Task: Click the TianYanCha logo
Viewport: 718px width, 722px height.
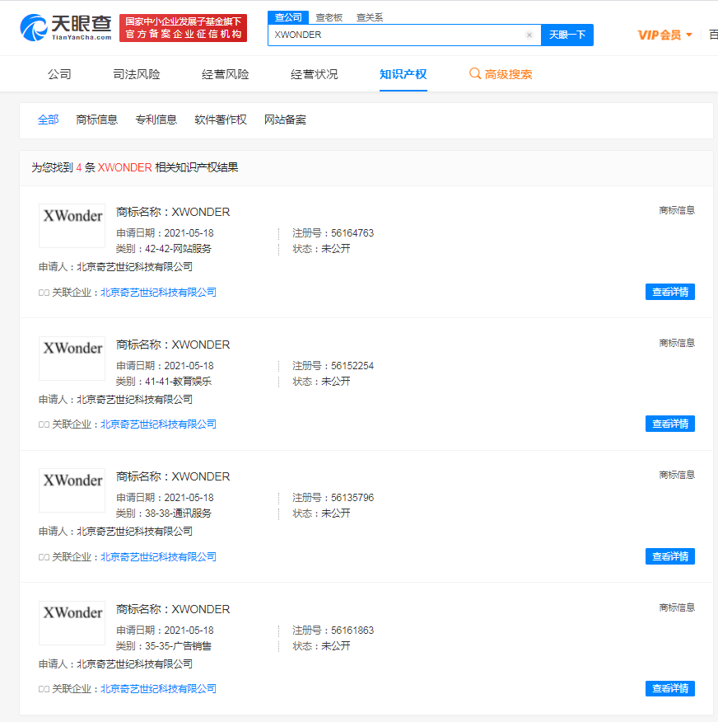Action: tap(66, 28)
